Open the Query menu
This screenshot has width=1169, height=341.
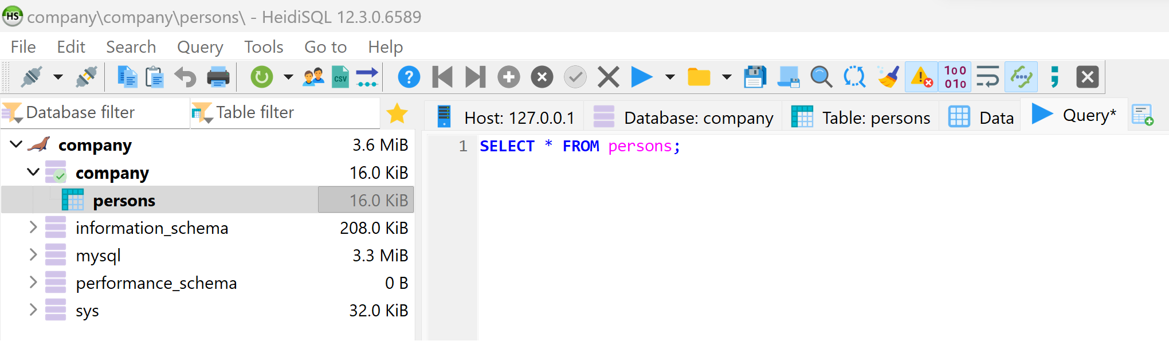(x=200, y=47)
